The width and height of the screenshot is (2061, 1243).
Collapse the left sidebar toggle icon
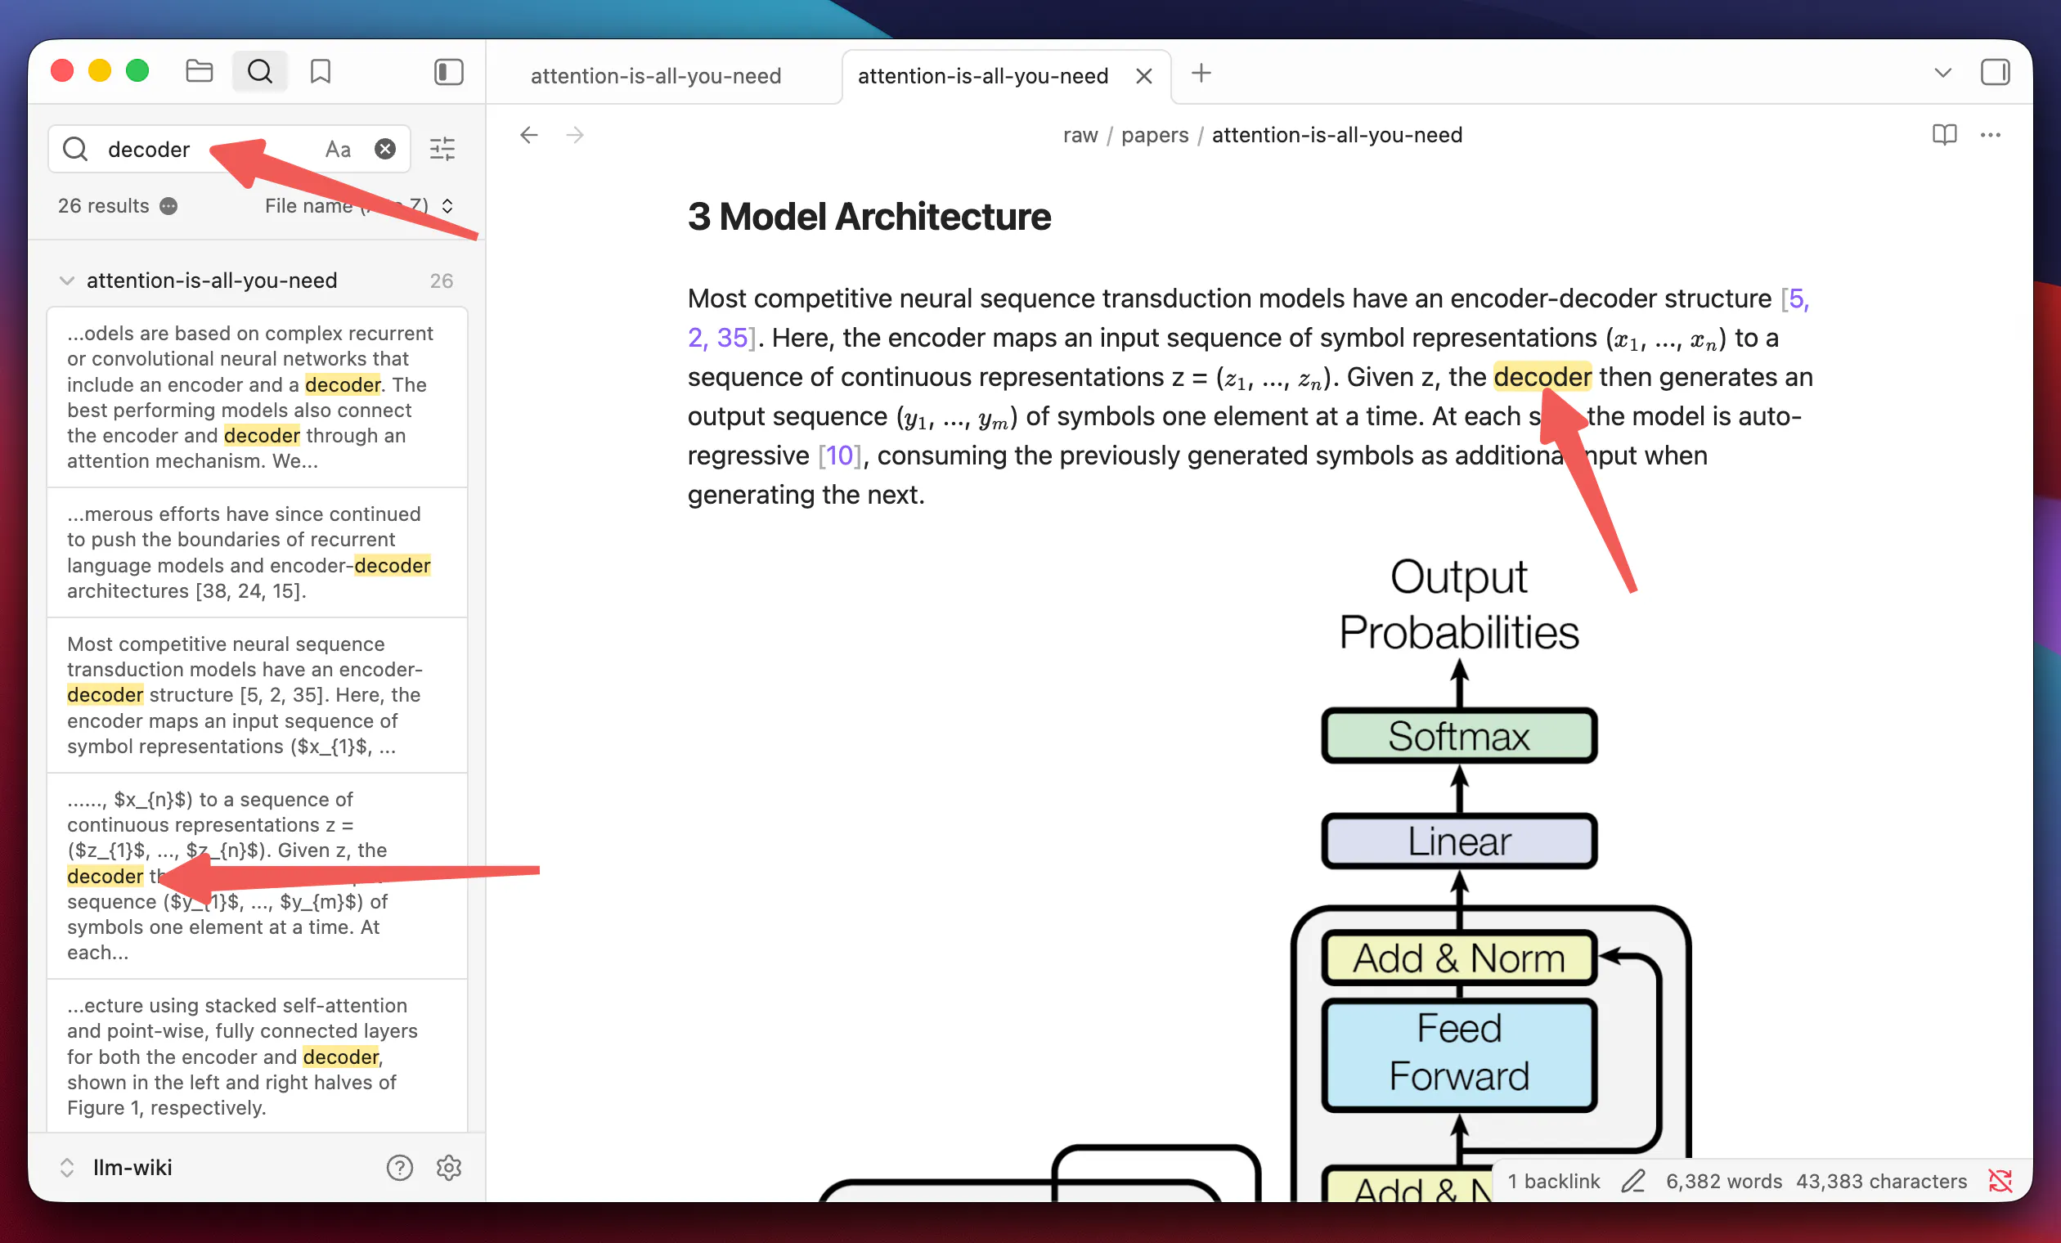449,72
